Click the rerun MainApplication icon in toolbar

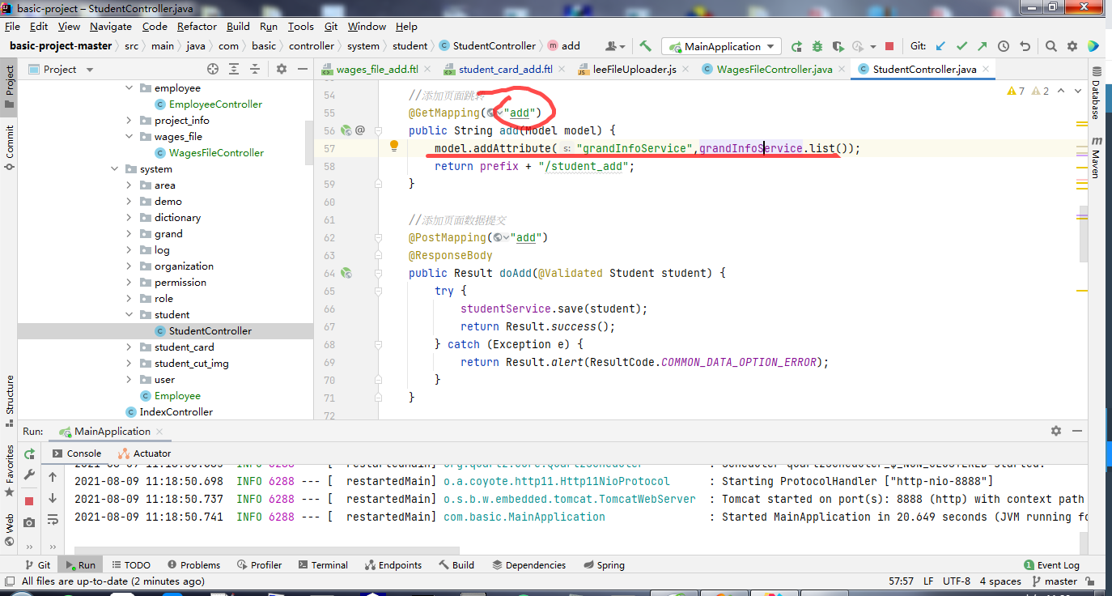point(796,46)
